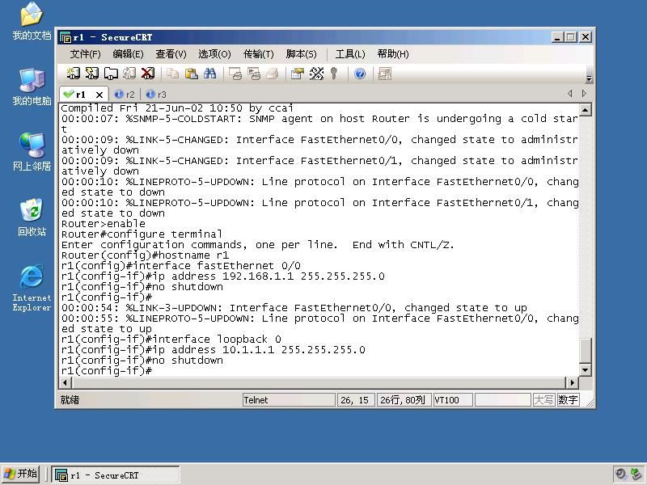
Task: Open Session Options toolbar icon
Action: click(297, 74)
